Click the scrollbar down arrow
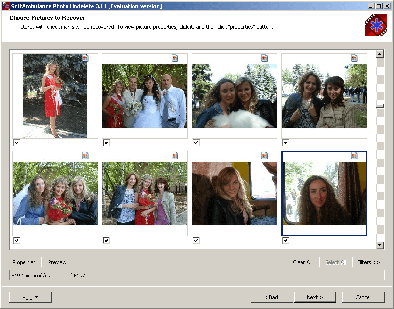The width and height of the screenshot is (394, 309). point(380,245)
